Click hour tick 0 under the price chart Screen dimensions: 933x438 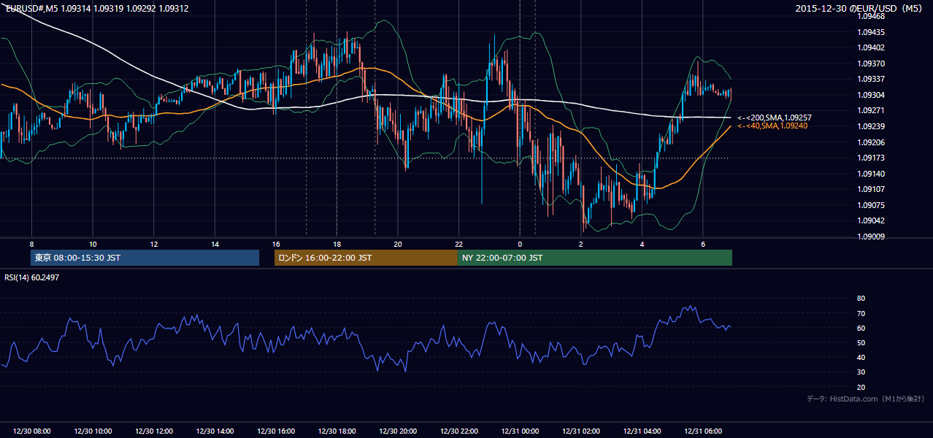point(520,244)
